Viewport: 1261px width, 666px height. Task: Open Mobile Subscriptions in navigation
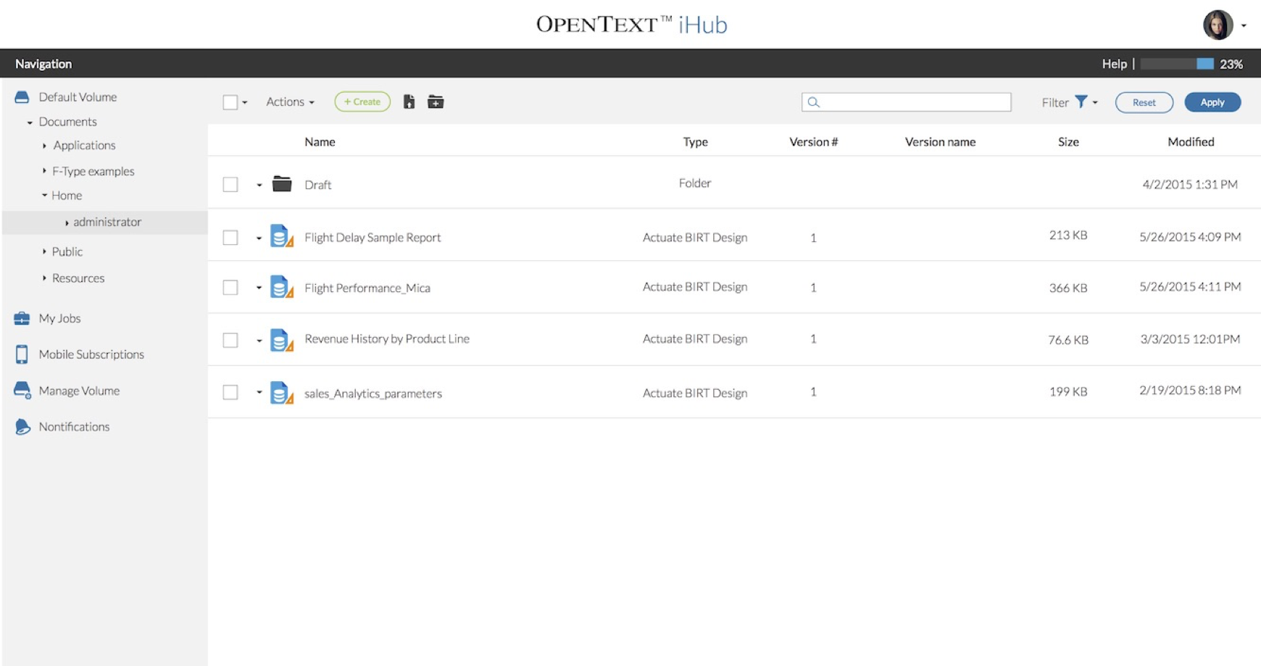[91, 354]
